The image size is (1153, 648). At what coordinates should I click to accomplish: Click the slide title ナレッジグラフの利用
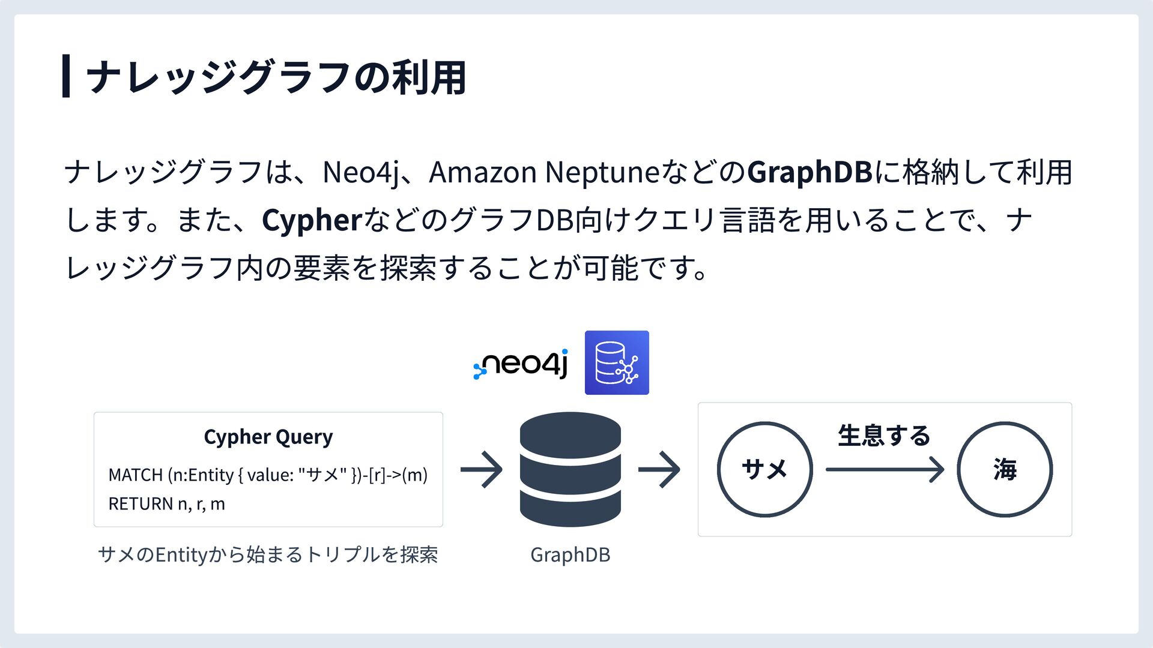click(x=277, y=77)
